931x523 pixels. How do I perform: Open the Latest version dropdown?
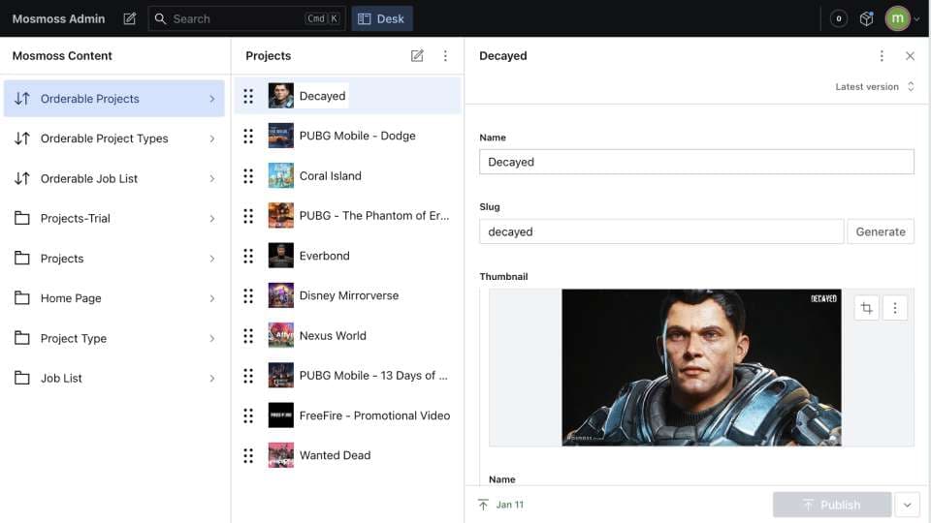875,86
